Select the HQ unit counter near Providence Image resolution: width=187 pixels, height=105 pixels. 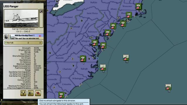(129, 15)
